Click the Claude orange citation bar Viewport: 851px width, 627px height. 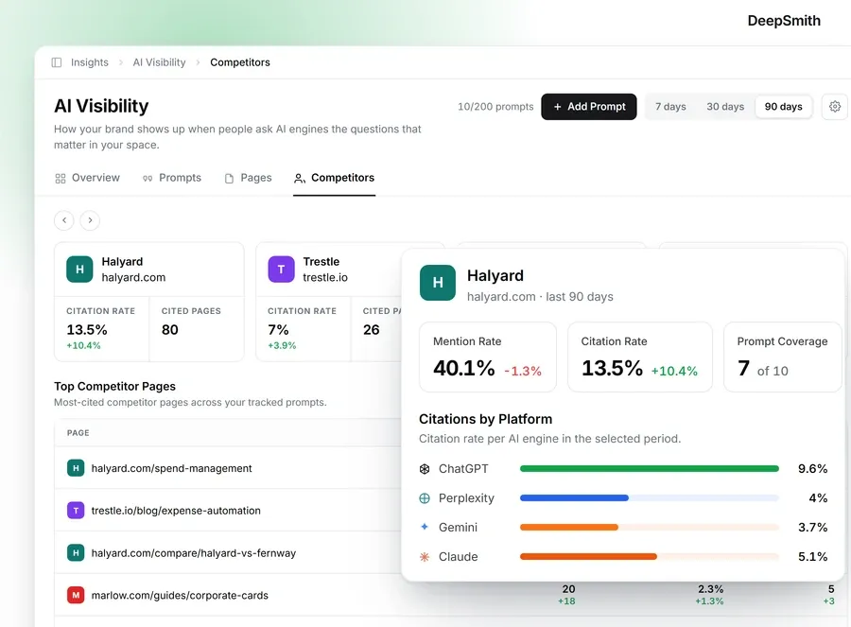click(x=588, y=556)
